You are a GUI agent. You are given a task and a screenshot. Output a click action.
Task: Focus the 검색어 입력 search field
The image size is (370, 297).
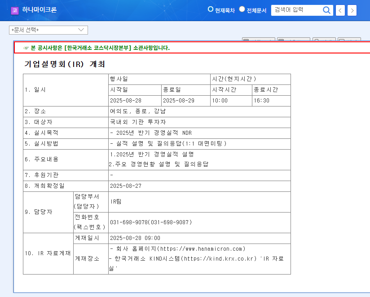pyautogui.click(x=297, y=10)
